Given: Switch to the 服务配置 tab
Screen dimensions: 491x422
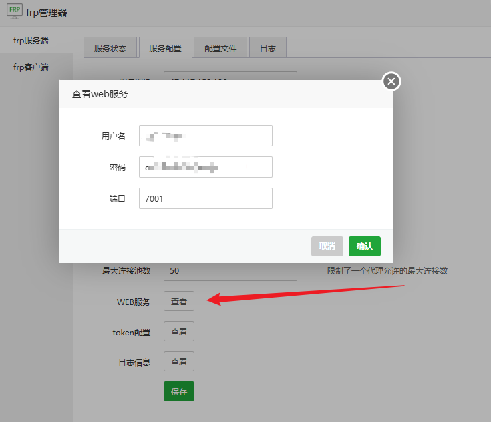Looking at the screenshot, I should [165, 48].
